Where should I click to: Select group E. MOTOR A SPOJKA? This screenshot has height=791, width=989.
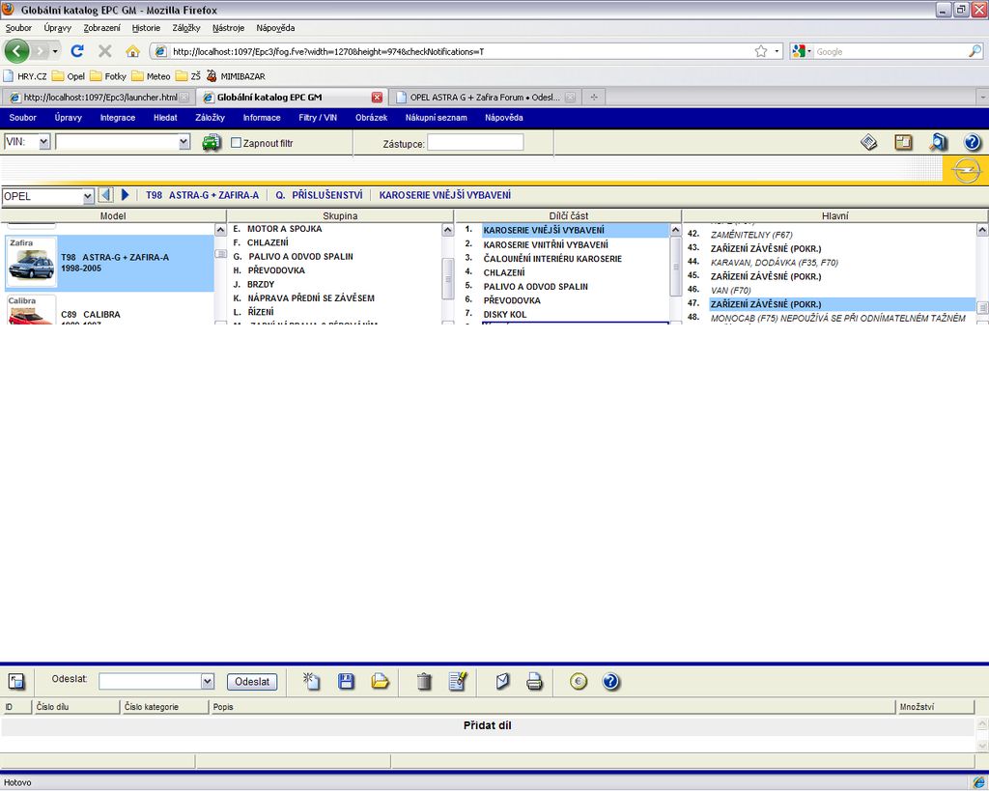tap(277, 229)
